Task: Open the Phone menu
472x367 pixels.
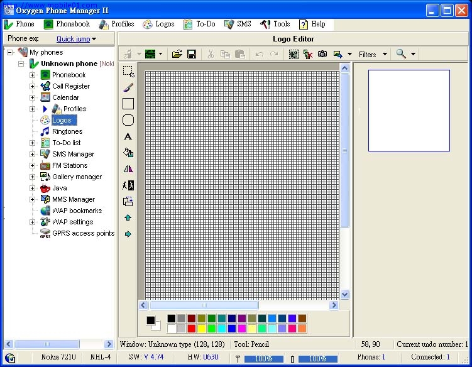Action: pos(19,24)
